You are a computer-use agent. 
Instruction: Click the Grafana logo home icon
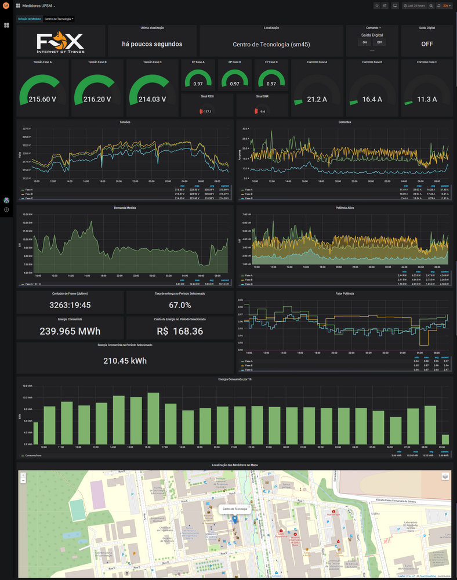6,6
